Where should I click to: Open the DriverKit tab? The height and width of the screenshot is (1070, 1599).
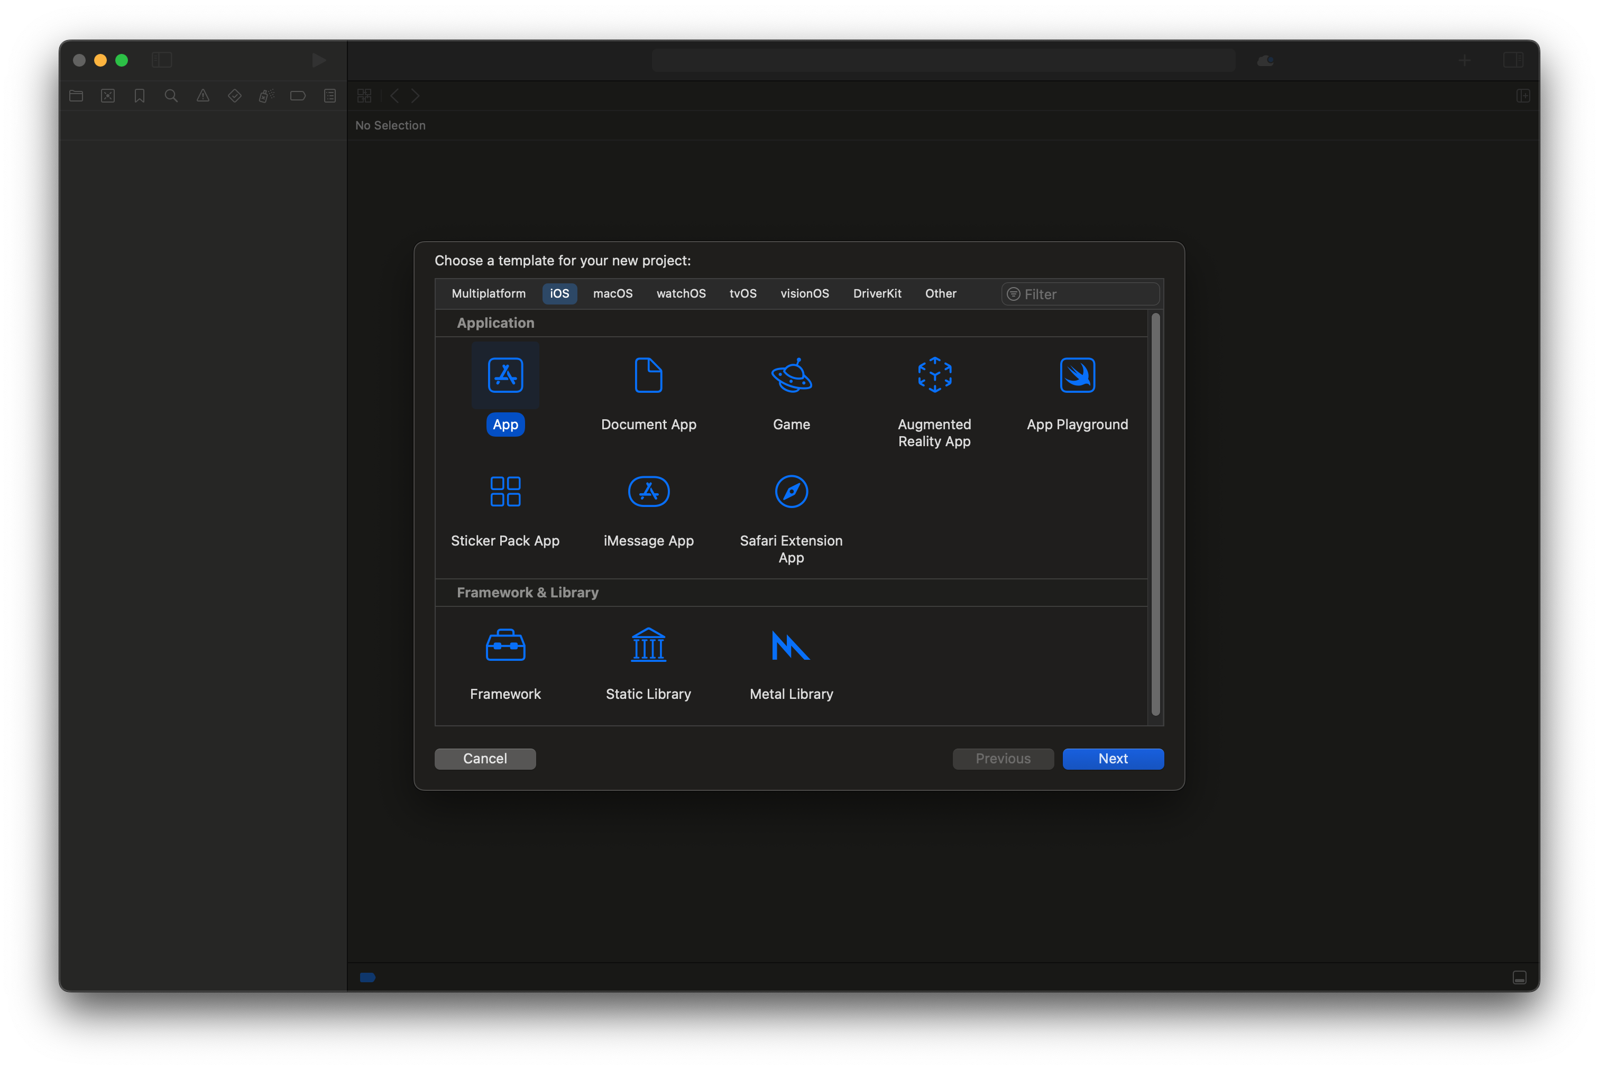[x=877, y=293]
